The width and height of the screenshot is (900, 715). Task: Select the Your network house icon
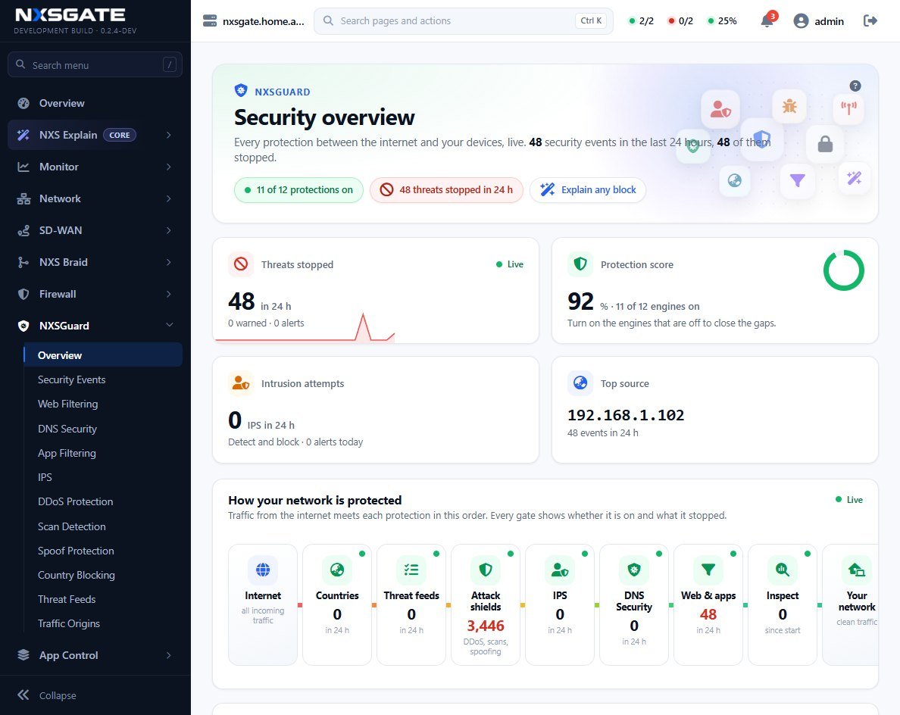[x=856, y=570]
